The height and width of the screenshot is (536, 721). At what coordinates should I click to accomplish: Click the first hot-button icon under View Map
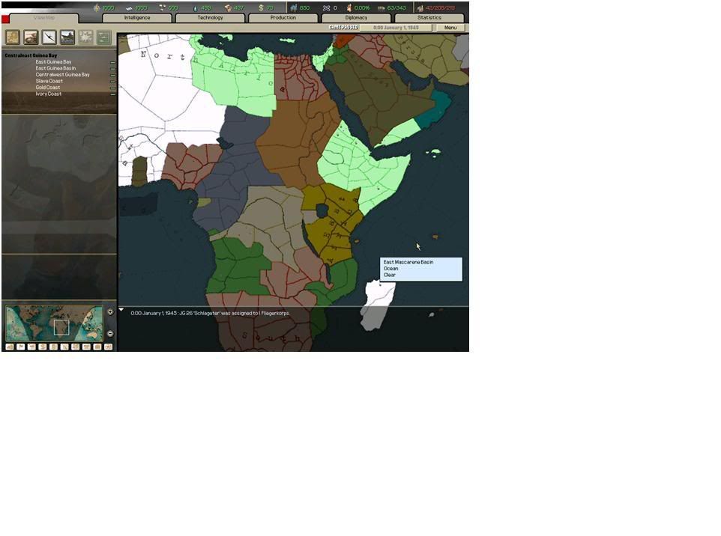click(13, 37)
